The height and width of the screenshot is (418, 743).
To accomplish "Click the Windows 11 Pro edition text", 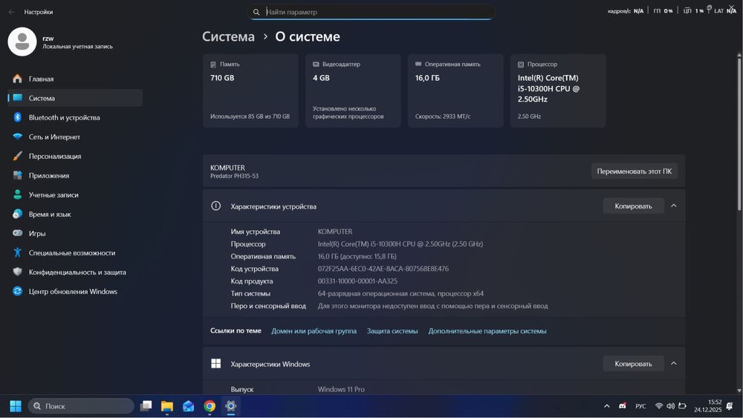I will point(341,389).
